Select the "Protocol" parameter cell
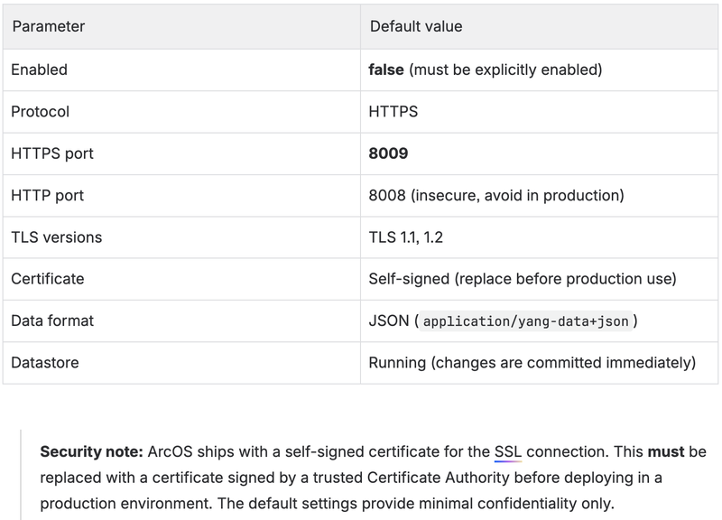722x520 pixels. click(181, 112)
